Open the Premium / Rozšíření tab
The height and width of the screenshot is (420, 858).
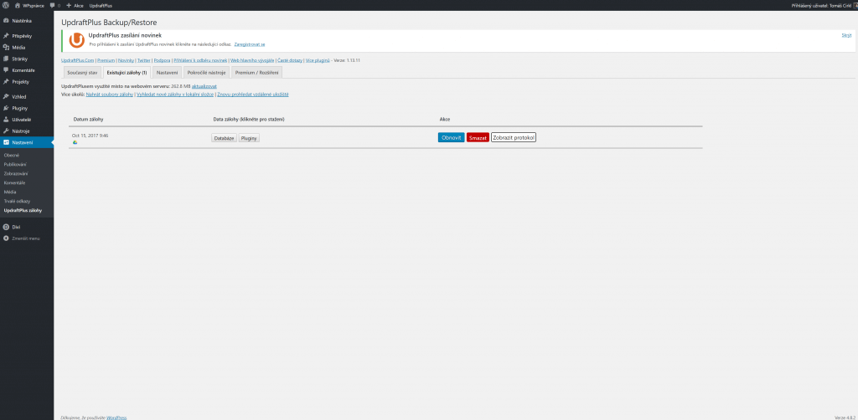coord(257,73)
